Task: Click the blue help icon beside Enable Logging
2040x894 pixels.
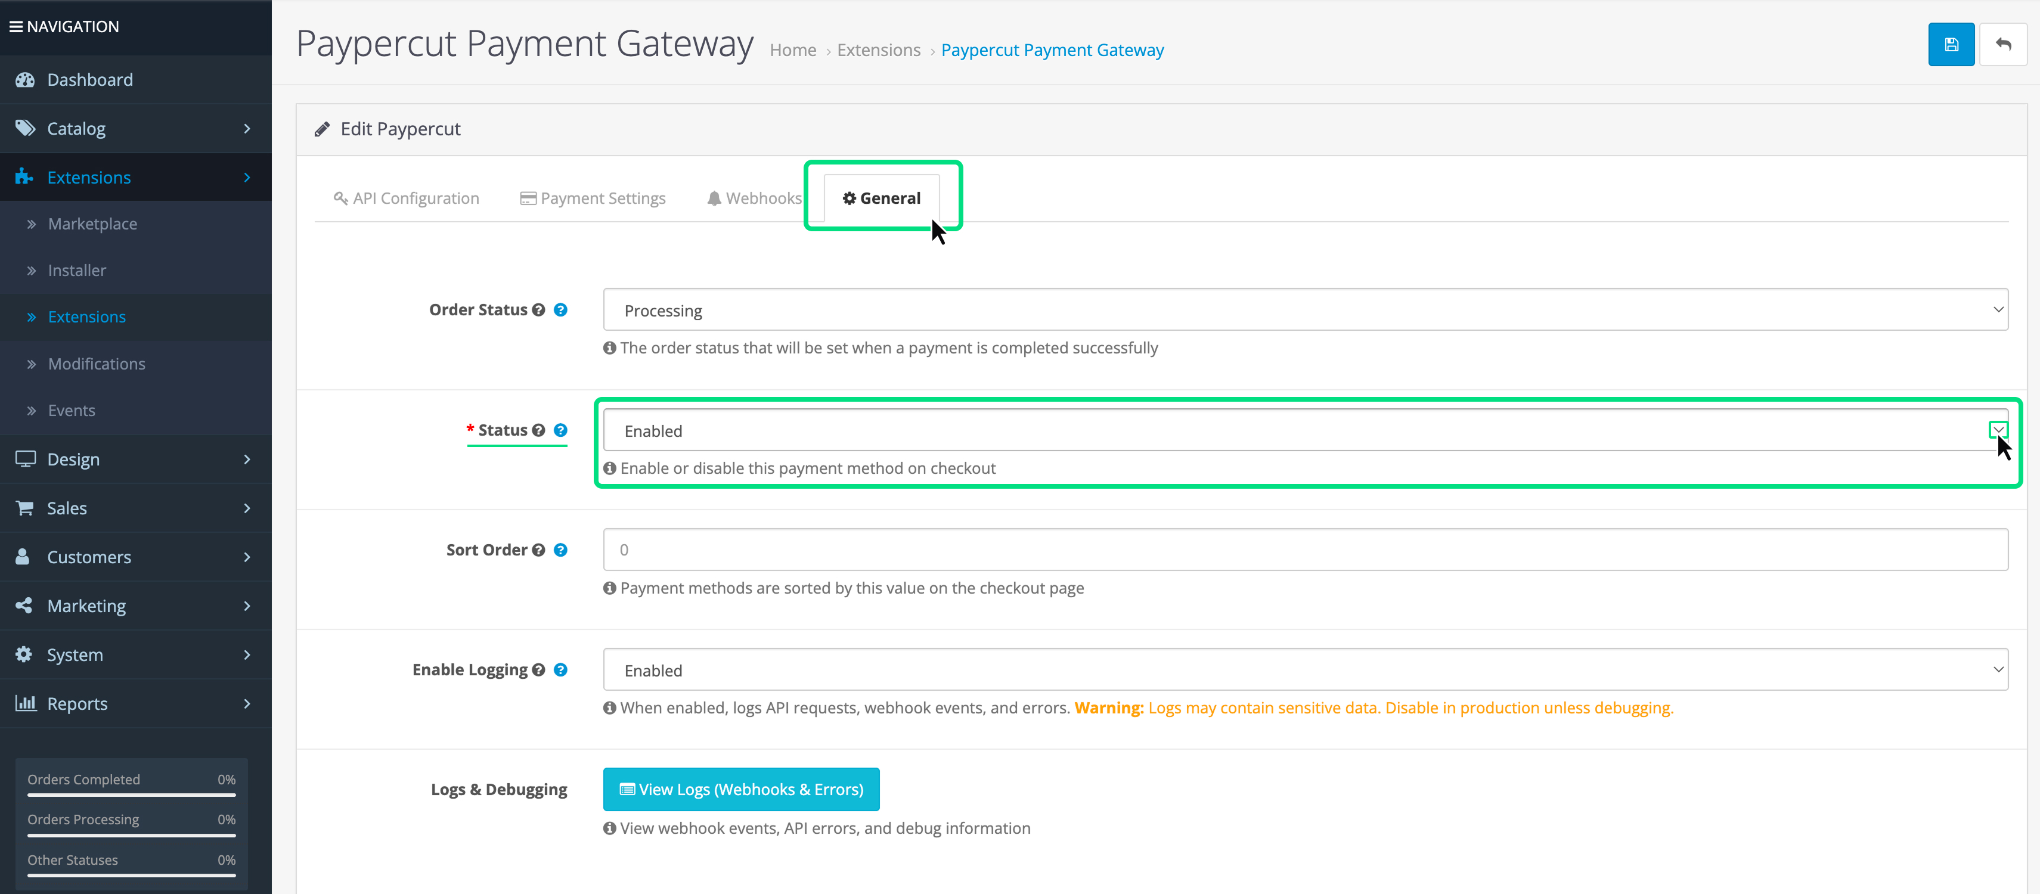Action: (561, 670)
